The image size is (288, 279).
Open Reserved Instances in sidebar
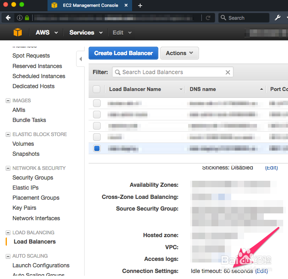[x=37, y=66]
